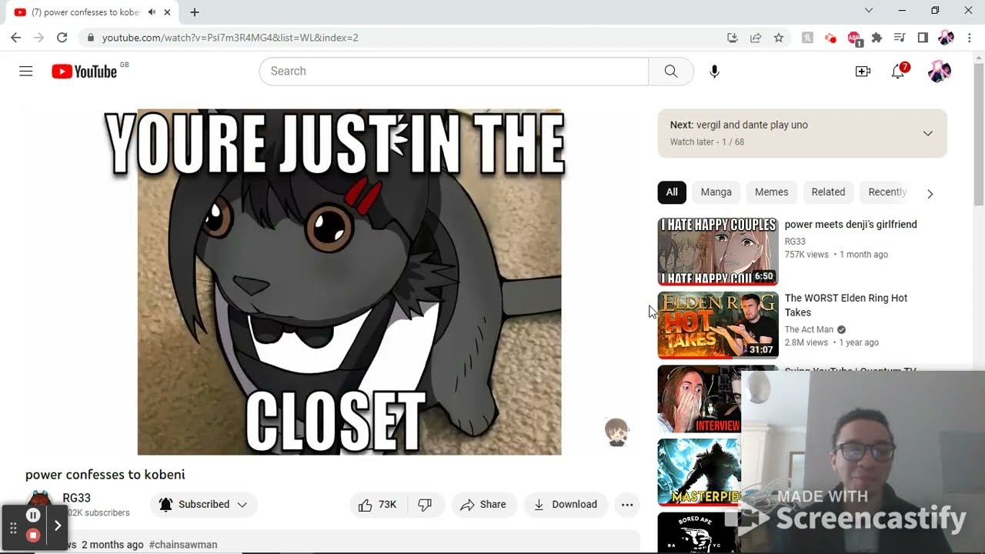Pause the Screencastify recording
This screenshot has height=554, width=985.
[x=33, y=516]
